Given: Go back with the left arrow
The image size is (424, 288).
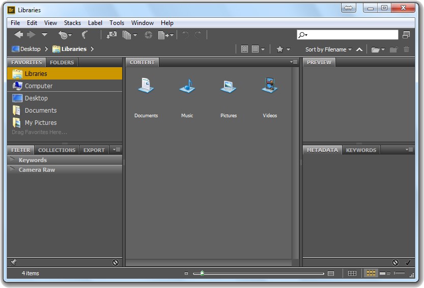Looking at the screenshot, I should 19,35.
